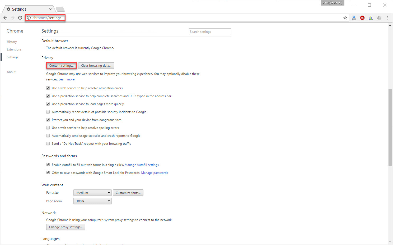Click the scrollbar down arrow
Viewport: 393px width, 245px height.
pos(390,242)
